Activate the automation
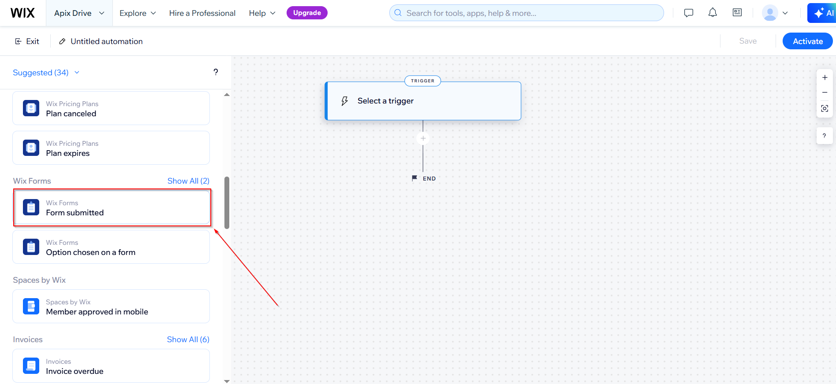Image resolution: width=836 pixels, height=384 pixels. pos(807,41)
